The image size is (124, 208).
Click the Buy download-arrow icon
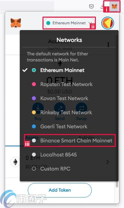(x=38, y=108)
